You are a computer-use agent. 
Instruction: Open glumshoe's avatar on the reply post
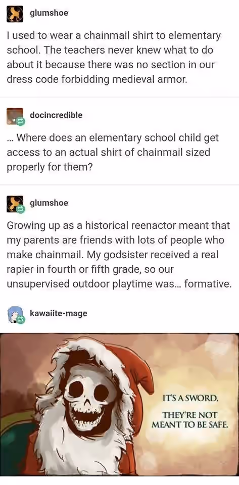tap(15, 204)
